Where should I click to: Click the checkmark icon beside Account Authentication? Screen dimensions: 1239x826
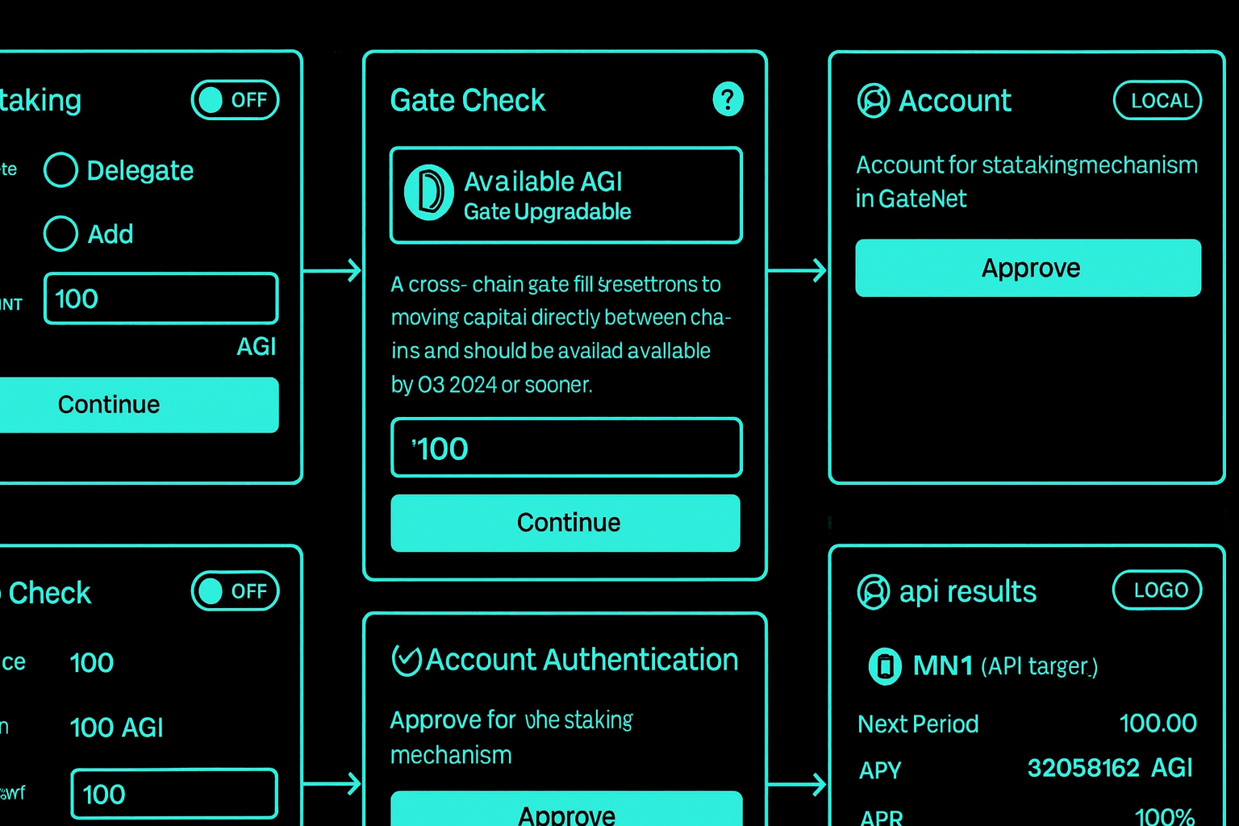click(x=407, y=660)
